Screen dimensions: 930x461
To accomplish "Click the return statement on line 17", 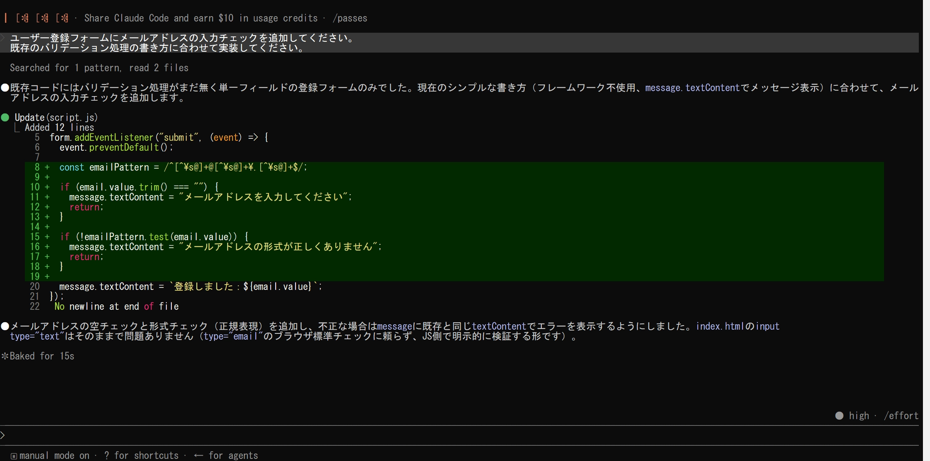I will [86, 257].
